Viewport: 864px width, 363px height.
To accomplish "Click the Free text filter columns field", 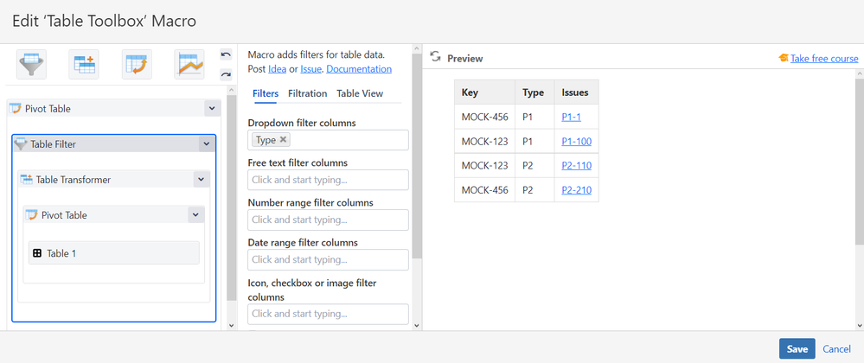I will tap(328, 180).
